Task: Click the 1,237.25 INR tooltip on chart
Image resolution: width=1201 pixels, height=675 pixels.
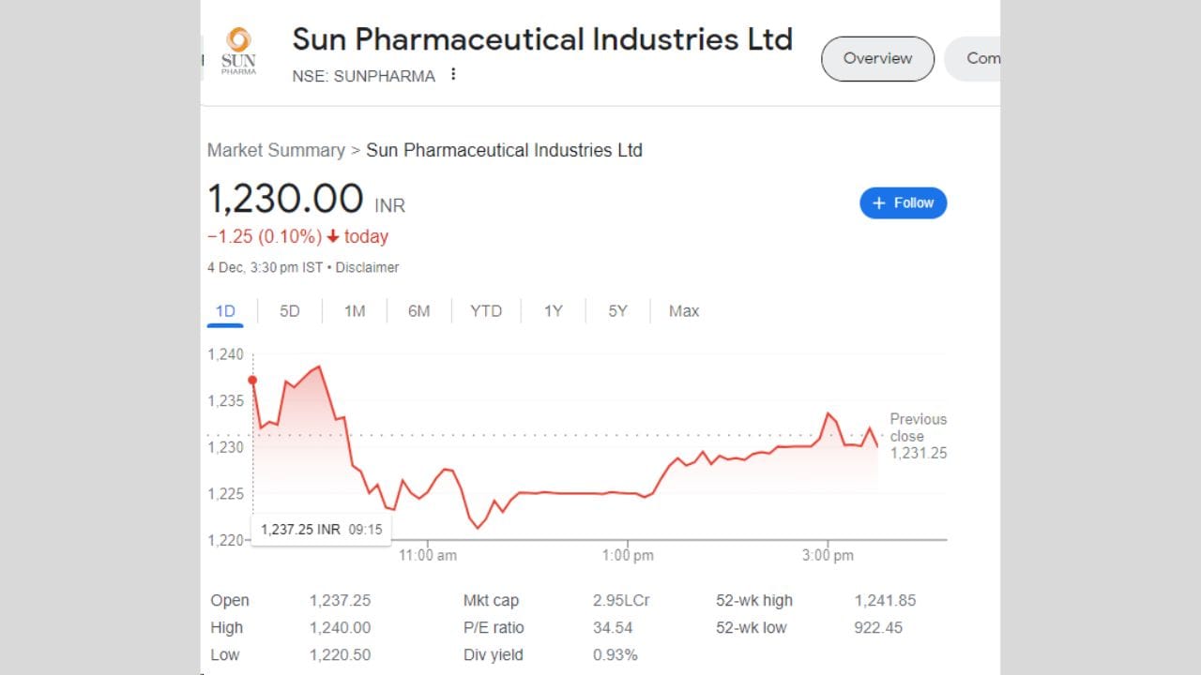Action: 322,528
